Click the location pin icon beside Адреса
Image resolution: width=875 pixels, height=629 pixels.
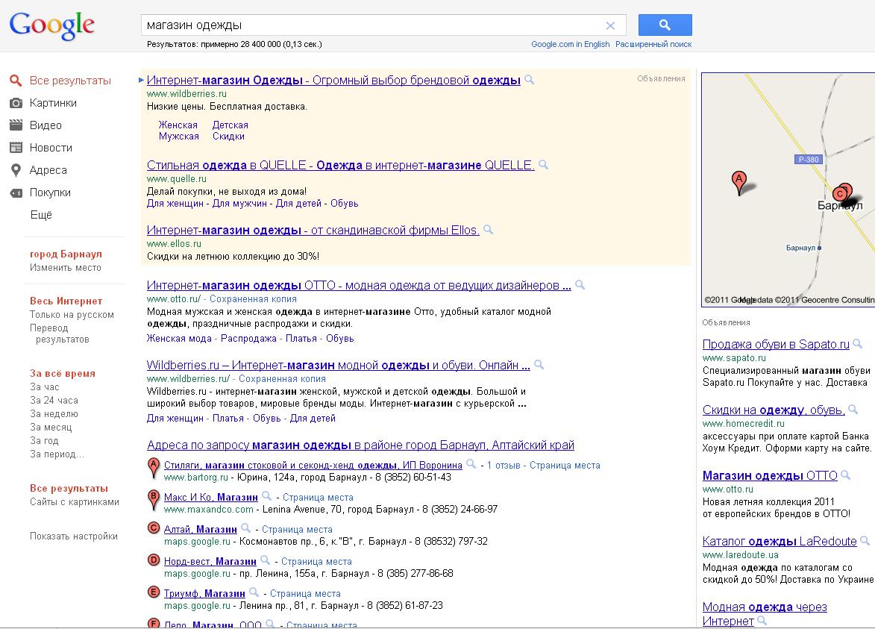pyautogui.click(x=16, y=170)
